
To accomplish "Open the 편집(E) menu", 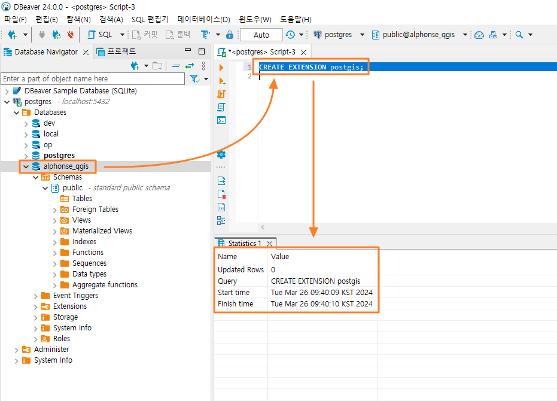I will coord(47,19).
